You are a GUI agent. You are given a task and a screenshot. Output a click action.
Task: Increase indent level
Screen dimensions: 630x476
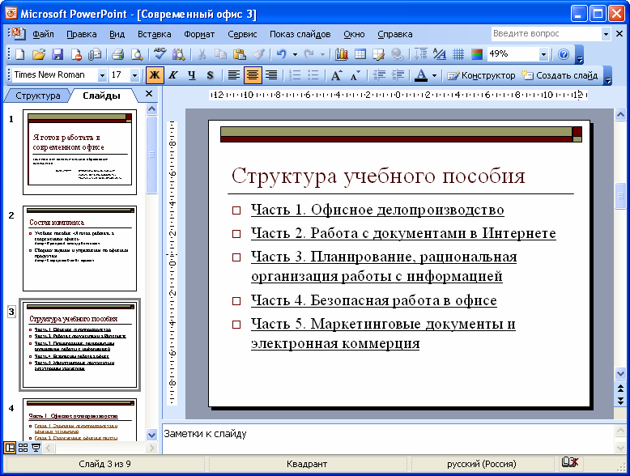point(398,75)
